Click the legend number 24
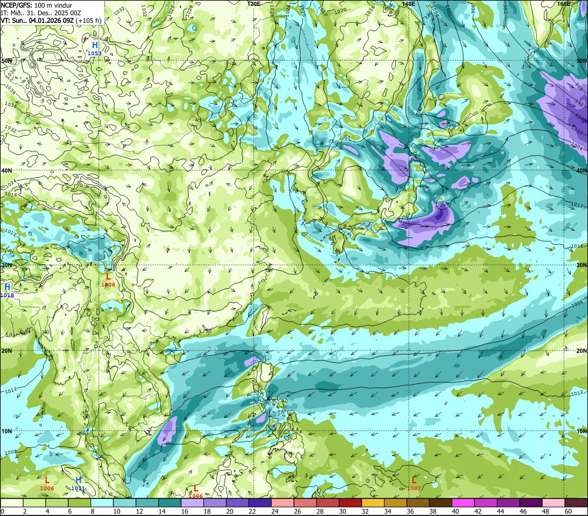This screenshot has width=588, height=516. click(275, 511)
